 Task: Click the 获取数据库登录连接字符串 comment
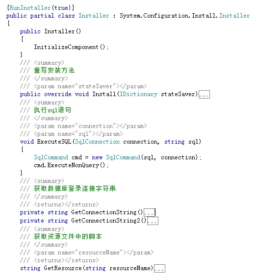tap(75, 188)
